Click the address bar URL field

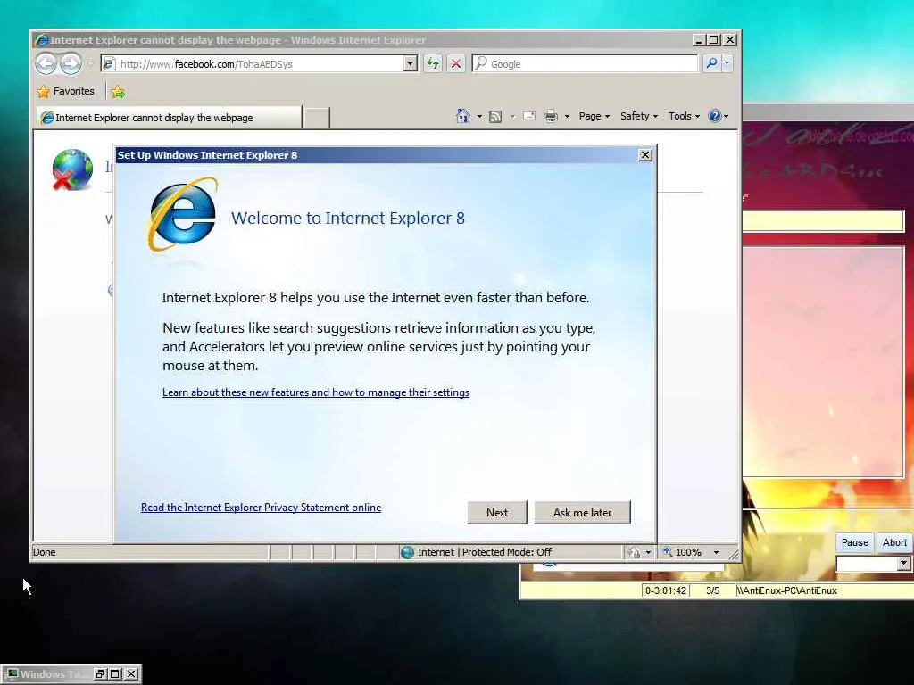(x=260, y=63)
